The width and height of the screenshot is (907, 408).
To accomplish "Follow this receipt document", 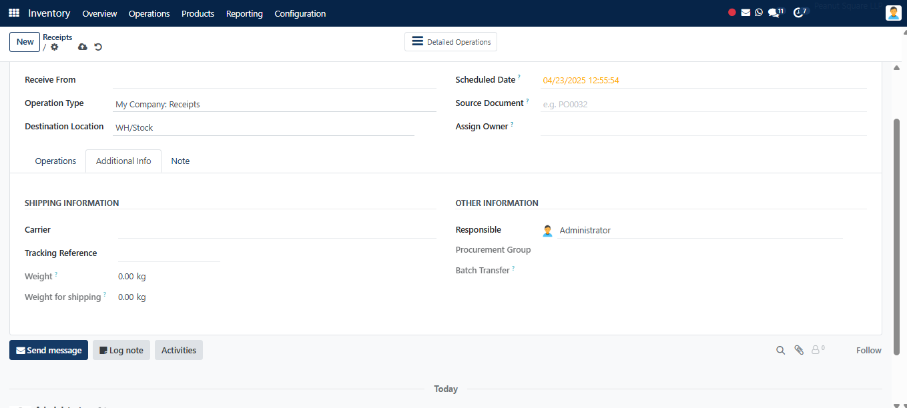I will click(x=869, y=350).
